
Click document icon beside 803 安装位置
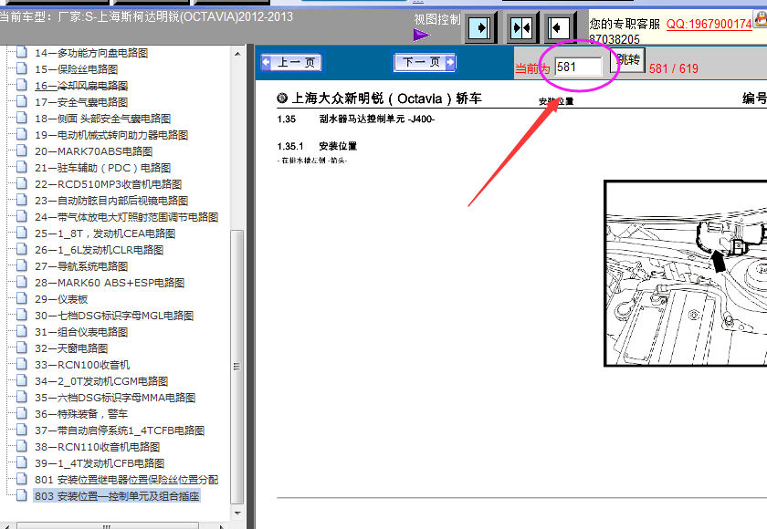[22, 495]
